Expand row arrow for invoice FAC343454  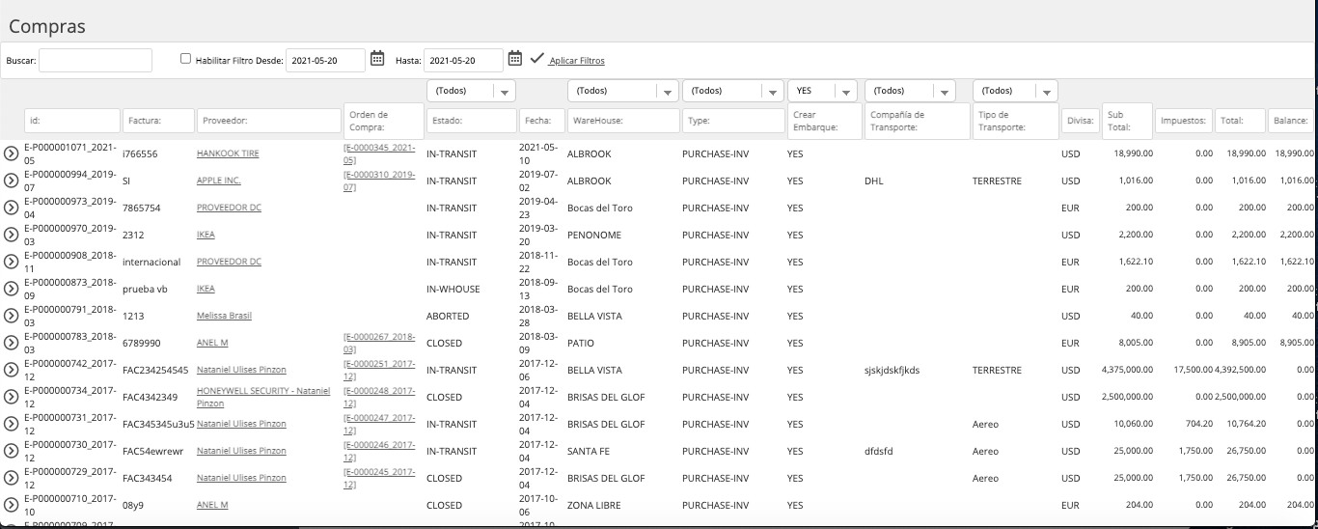(x=11, y=478)
